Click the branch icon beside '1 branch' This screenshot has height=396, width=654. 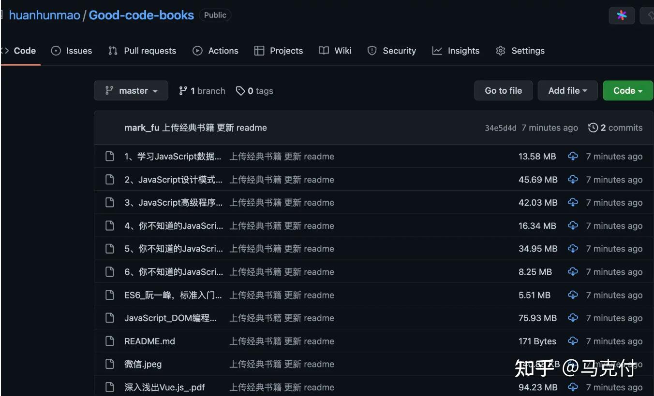coord(183,90)
